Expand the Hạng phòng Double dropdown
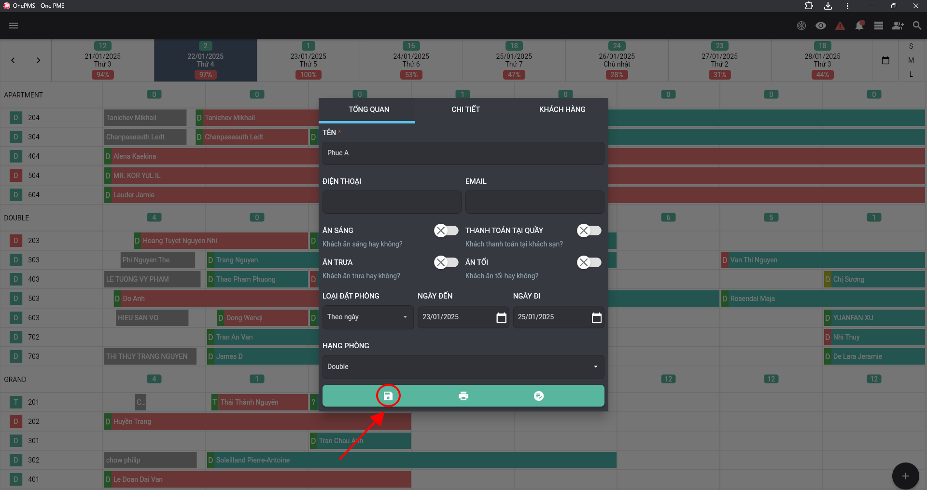 coord(463,367)
